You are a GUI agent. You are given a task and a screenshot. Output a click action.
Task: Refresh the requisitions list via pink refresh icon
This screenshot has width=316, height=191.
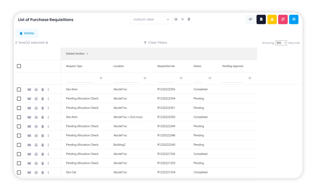click(x=283, y=19)
